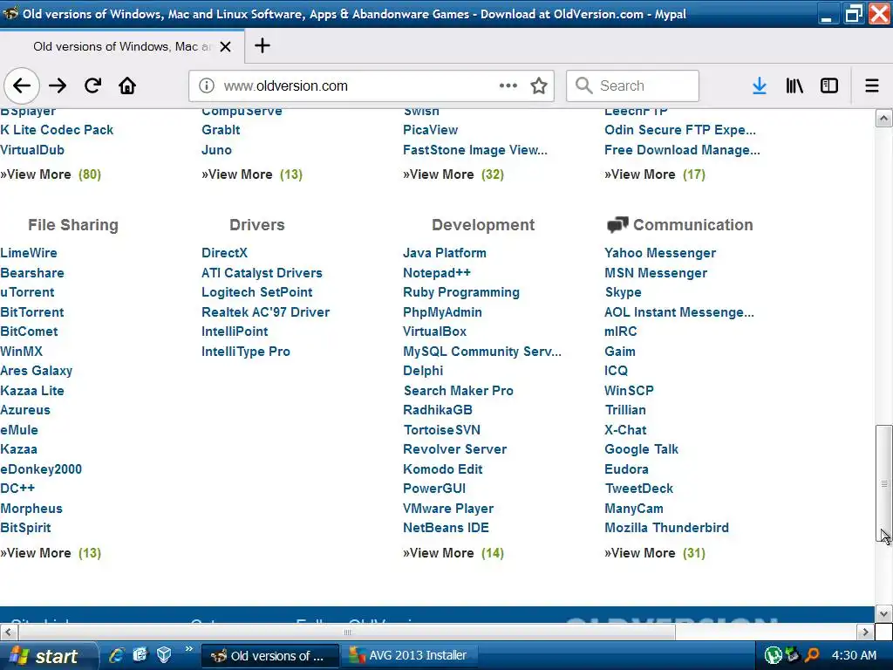Open the Library history and bookmarks icon
This screenshot has height=670, width=893.
(x=794, y=86)
